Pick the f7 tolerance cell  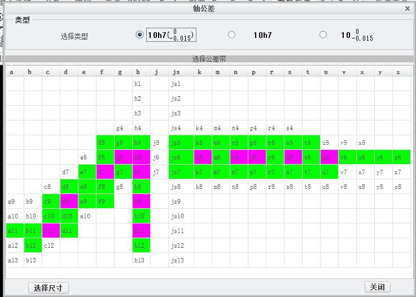pos(105,172)
